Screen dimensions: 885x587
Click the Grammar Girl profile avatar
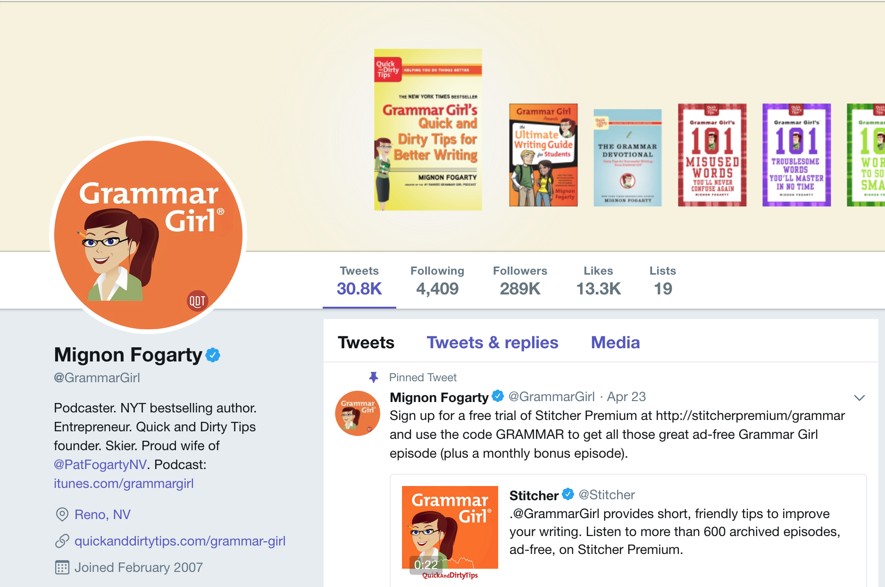[x=148, y=235]
